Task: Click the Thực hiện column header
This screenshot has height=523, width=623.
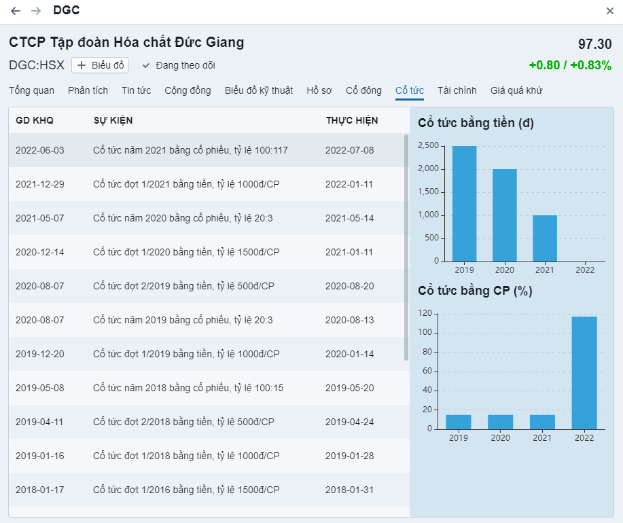Action: pyautogui.click(x=351, y=120)
